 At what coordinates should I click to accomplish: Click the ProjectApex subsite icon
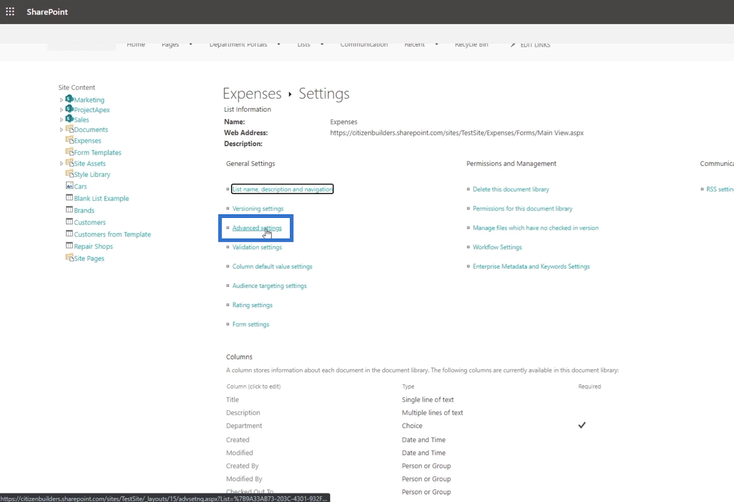coord(69,109)
